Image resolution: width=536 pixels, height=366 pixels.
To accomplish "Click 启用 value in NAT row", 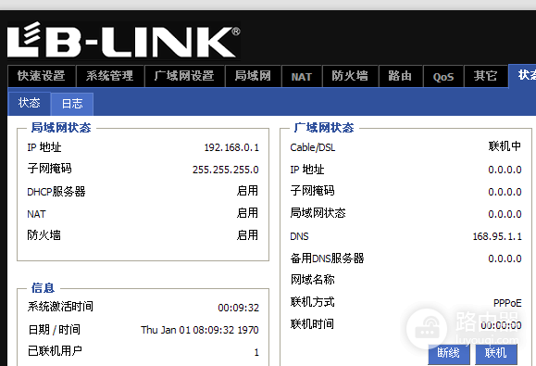I will [x=247, y=213].
